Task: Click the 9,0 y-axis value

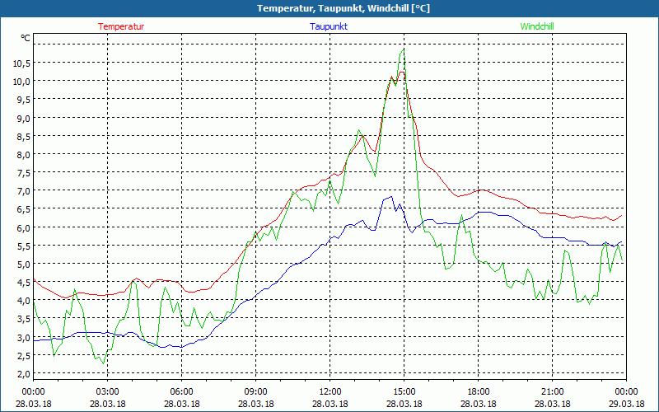Action: pos(23,118)
